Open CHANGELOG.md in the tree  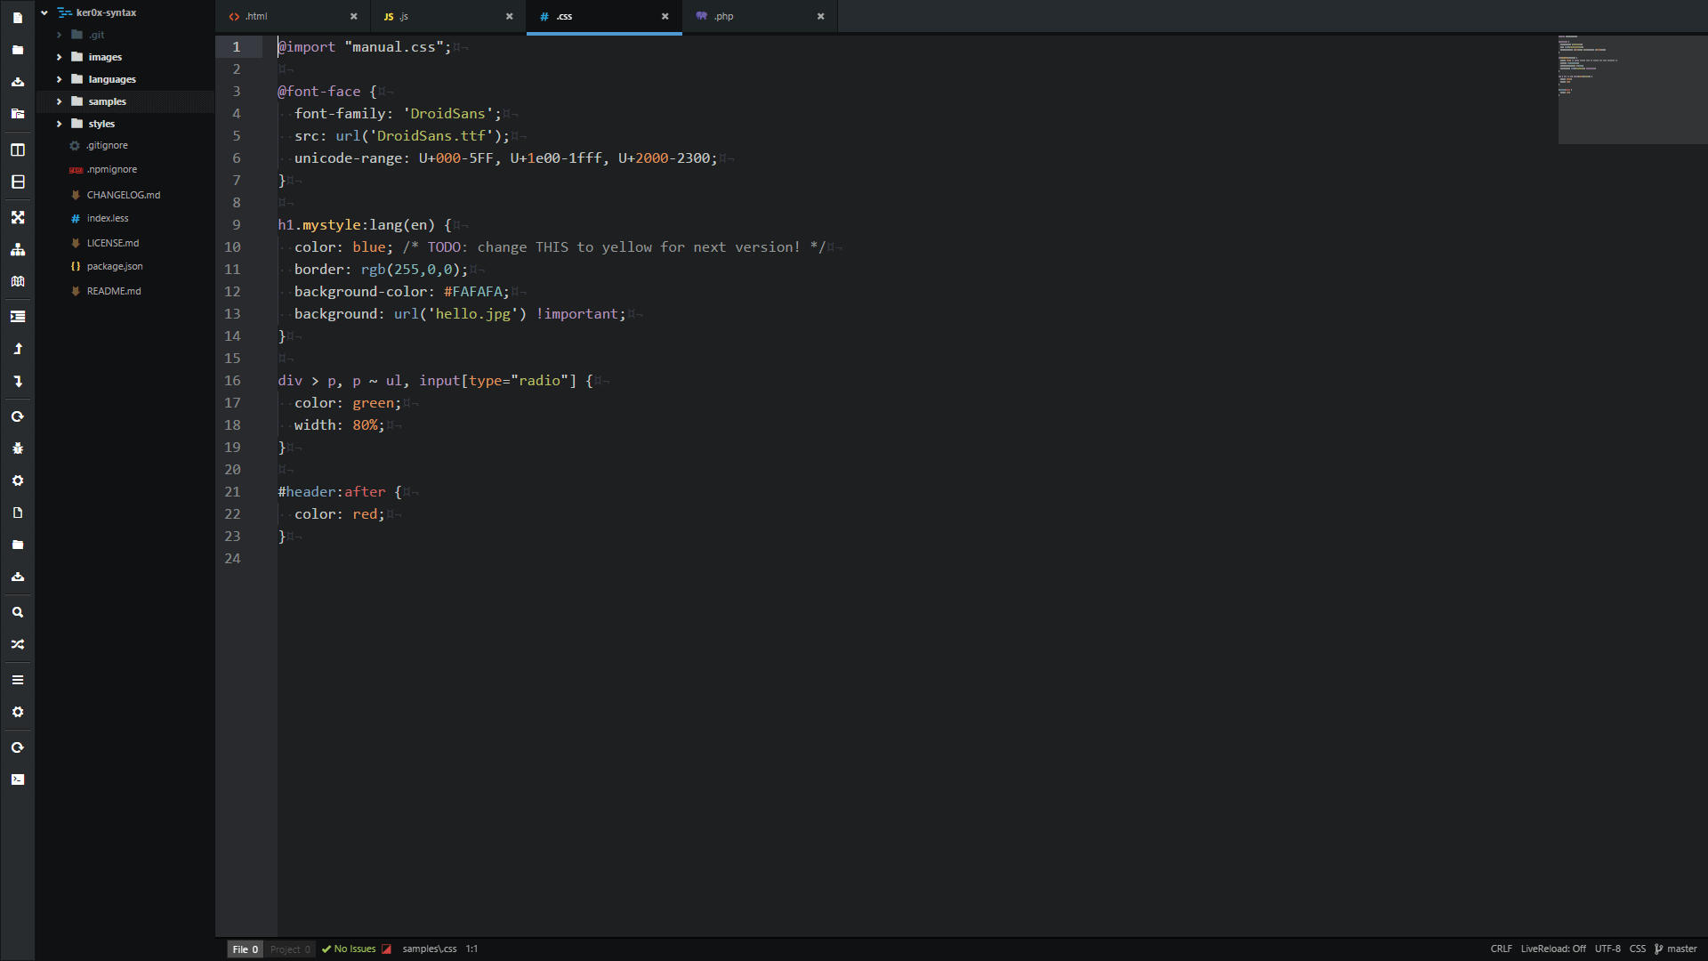[124, 195]
